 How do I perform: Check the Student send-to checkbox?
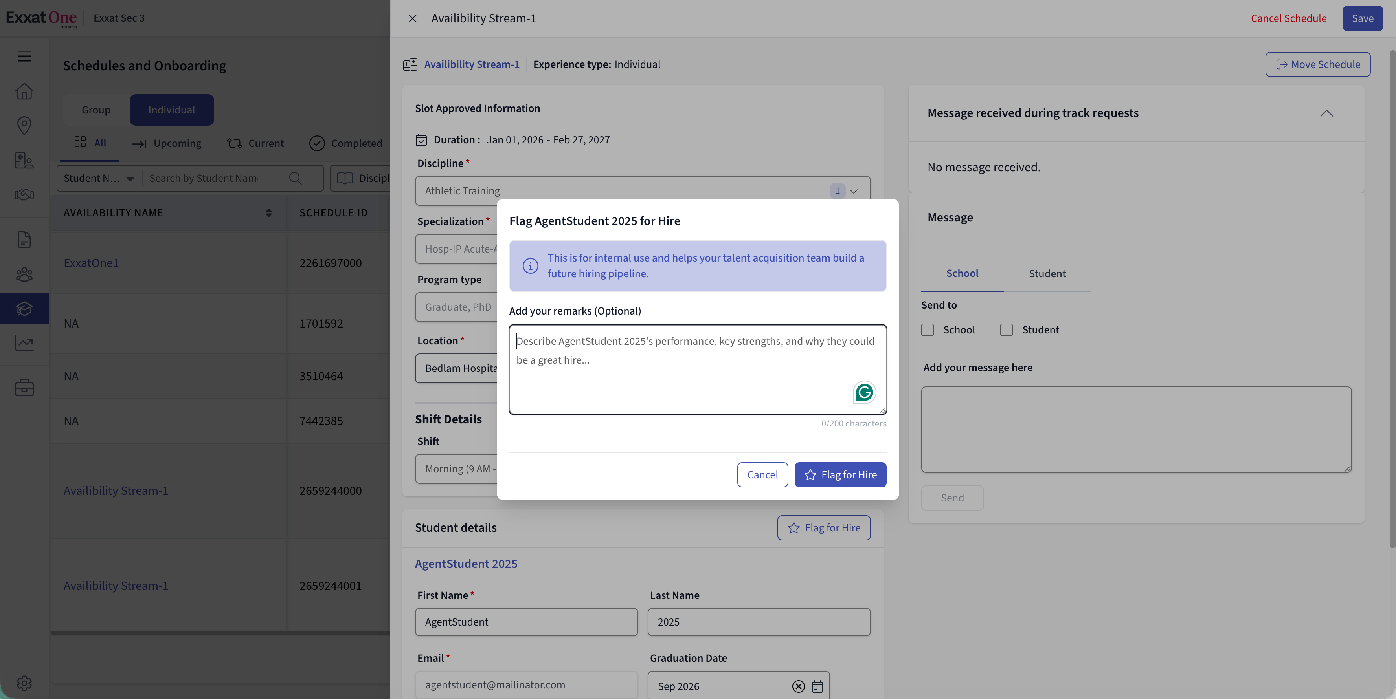pos(1007,330)
